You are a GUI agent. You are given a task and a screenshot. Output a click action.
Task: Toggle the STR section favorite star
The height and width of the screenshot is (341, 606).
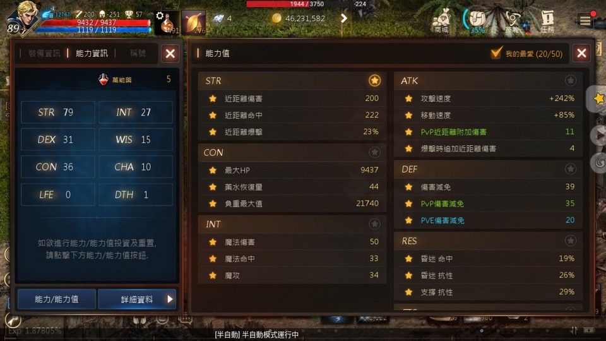[374, 80]
